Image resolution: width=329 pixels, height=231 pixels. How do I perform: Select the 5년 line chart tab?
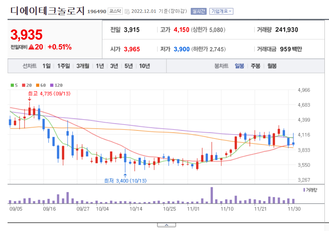(x=129, y=66)
